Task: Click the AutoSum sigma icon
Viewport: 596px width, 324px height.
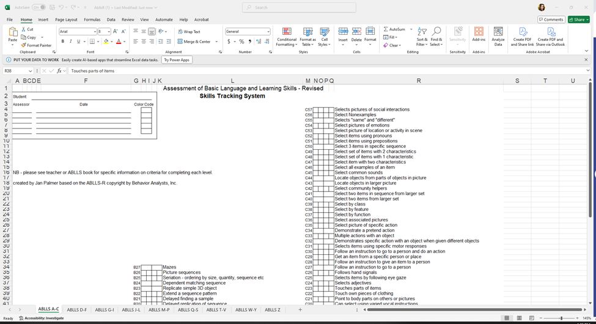Action: coord(386,29)
